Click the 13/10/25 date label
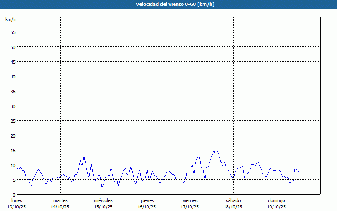This screenshot has width=337, height=211. click(x=17, y=207)
